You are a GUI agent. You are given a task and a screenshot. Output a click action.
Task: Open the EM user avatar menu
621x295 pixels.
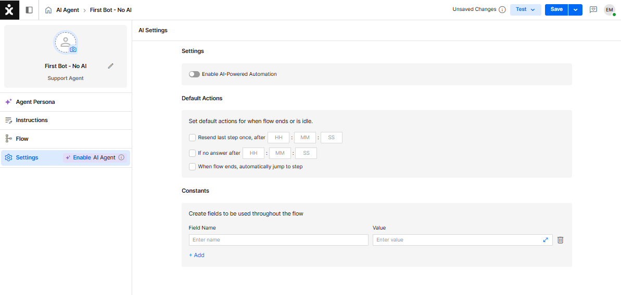point(610,10)
